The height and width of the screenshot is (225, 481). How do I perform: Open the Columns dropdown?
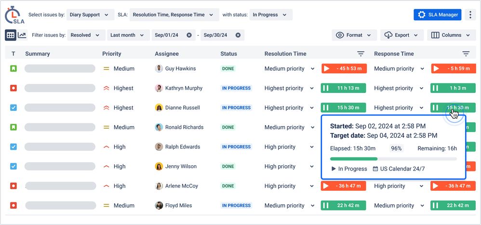point(451,35)
